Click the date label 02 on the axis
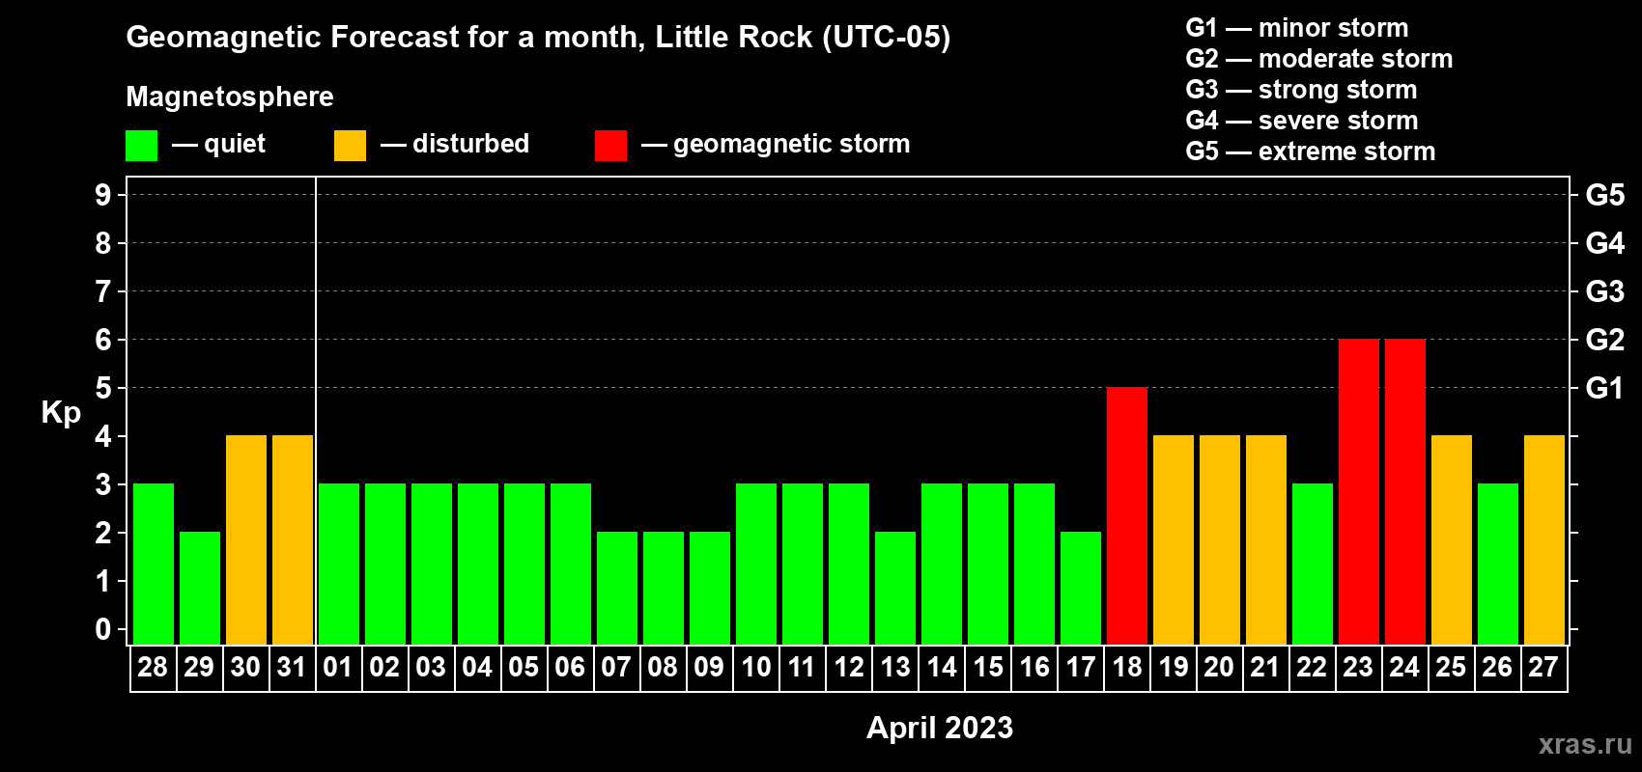1642x772 pixels. [384, 668]
